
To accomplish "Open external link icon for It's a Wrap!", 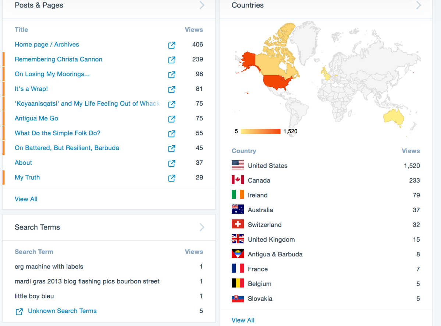I will 171,89.
